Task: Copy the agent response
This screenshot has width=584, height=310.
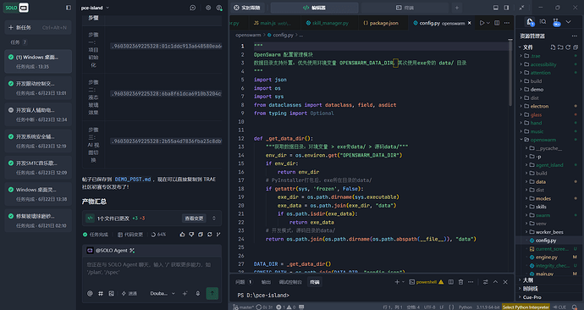Action: 201,235
